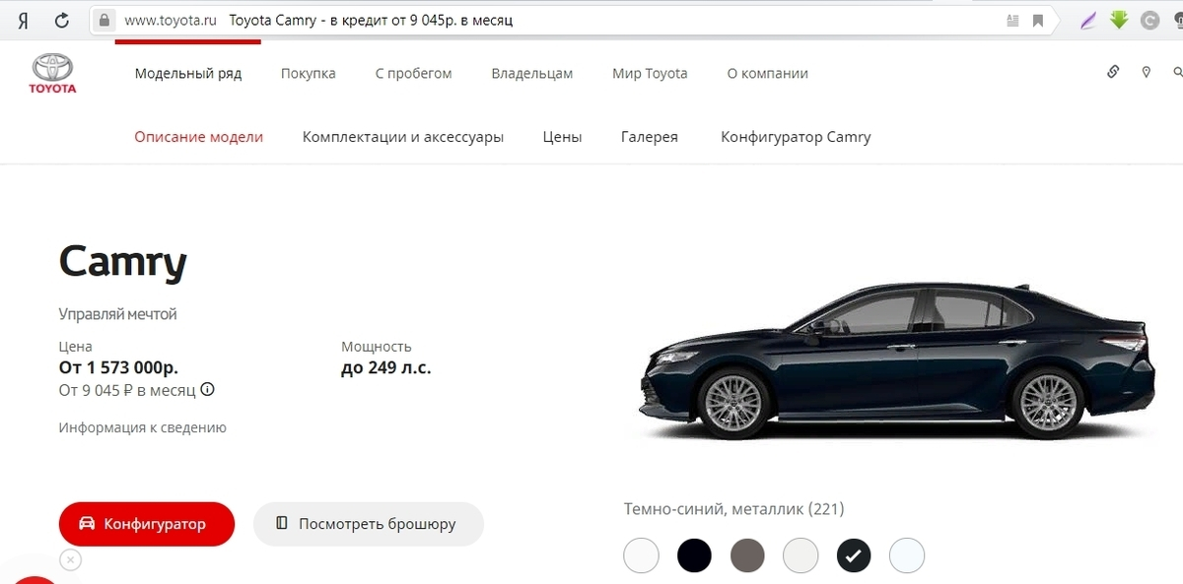
Task: Click the Yandex 'Я' home icon
Action: (23, 20)
